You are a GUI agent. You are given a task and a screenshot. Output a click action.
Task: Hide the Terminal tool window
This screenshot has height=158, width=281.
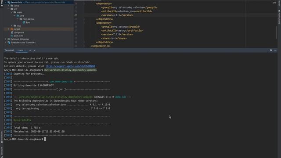[x=275, y=50]
